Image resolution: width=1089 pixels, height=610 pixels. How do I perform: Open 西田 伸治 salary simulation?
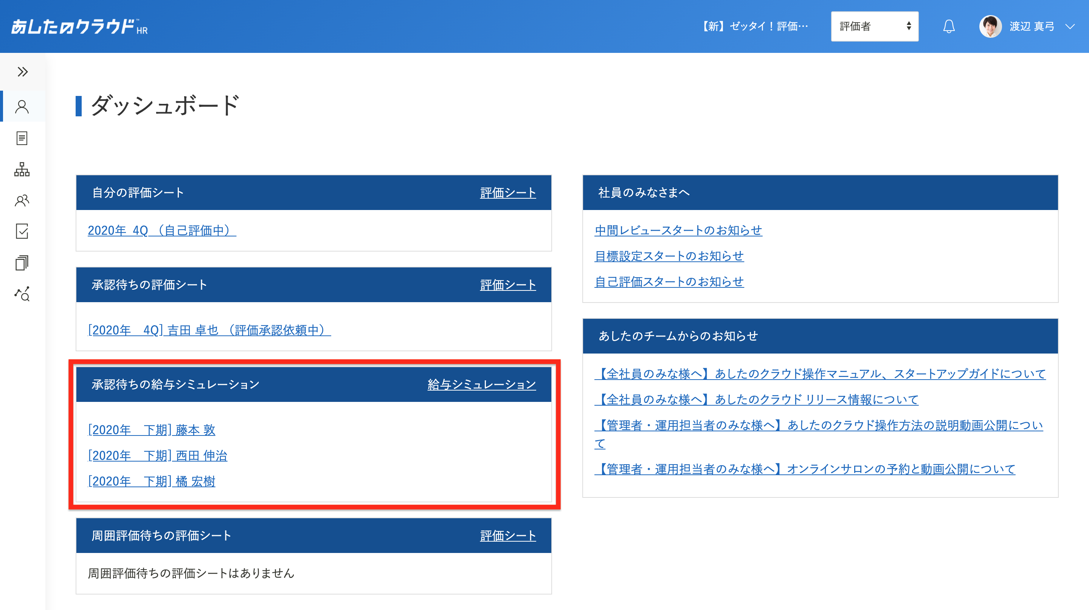(x=157, y=456)
